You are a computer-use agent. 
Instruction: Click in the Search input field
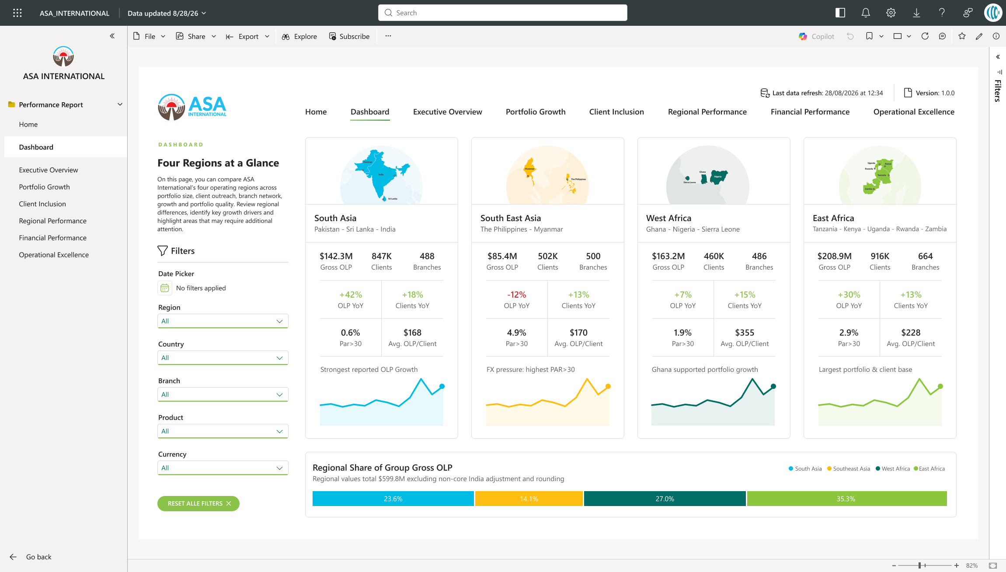[x=503, y=13]
